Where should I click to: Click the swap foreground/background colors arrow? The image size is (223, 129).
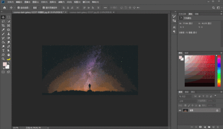(x=9, y=63)
